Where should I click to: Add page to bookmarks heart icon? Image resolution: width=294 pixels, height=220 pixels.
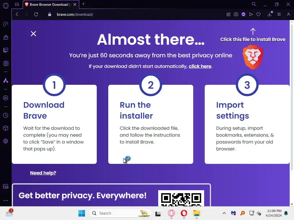click(x=258, y=14)
